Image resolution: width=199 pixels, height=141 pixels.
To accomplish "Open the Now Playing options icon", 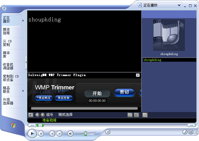I will tap(31, 115).
